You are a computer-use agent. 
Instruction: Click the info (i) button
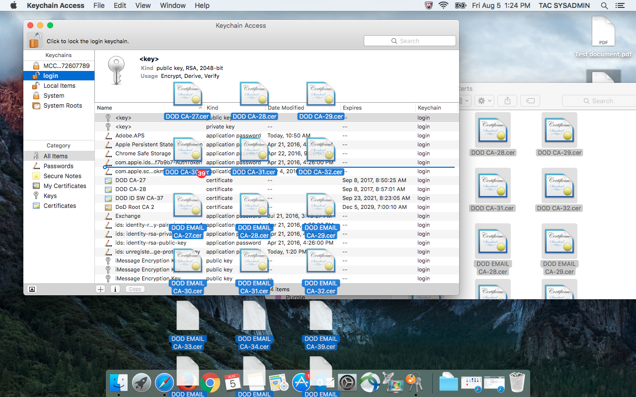[x=115, y=289]
